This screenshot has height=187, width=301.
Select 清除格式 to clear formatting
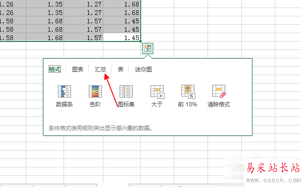pos(219,96)
